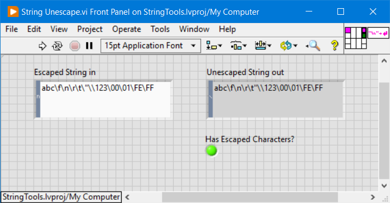Open the Reorder dropdown
Viewport: 390px width, 203px height.
click(x=289, y=46)
